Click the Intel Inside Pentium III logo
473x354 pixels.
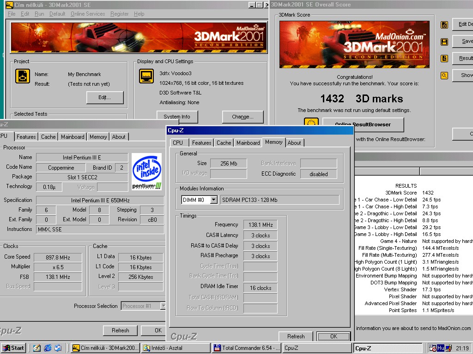pyautogui.click(x=147, y=171)
